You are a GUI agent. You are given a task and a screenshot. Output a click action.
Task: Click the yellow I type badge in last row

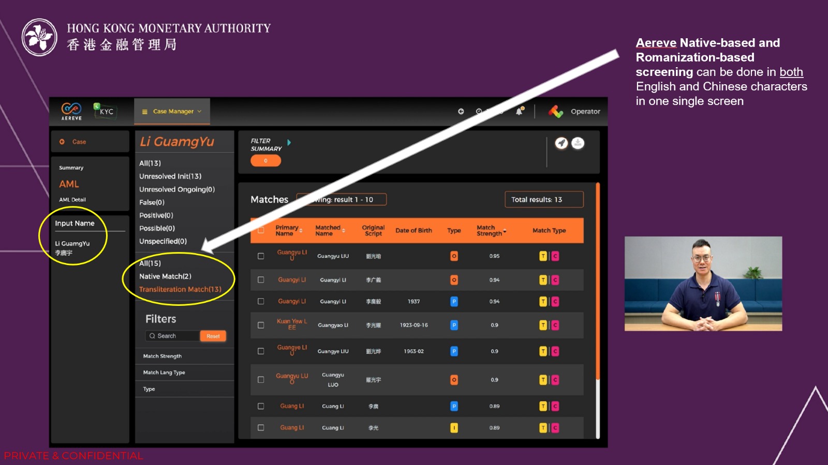pyautogui.click(x=454, y=428)
